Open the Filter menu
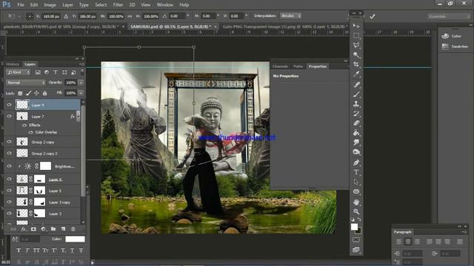Screen dimensions: 474x266 tap(118, 5)
